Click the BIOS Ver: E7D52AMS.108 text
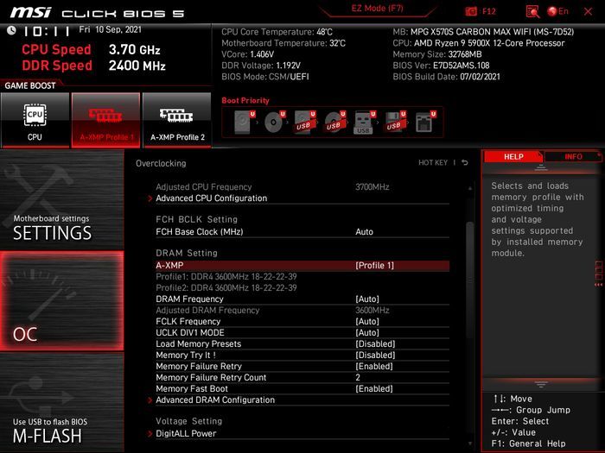 441,66
